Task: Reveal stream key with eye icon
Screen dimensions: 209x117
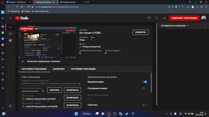Action: pyautogui.click(x=43, y=91)
